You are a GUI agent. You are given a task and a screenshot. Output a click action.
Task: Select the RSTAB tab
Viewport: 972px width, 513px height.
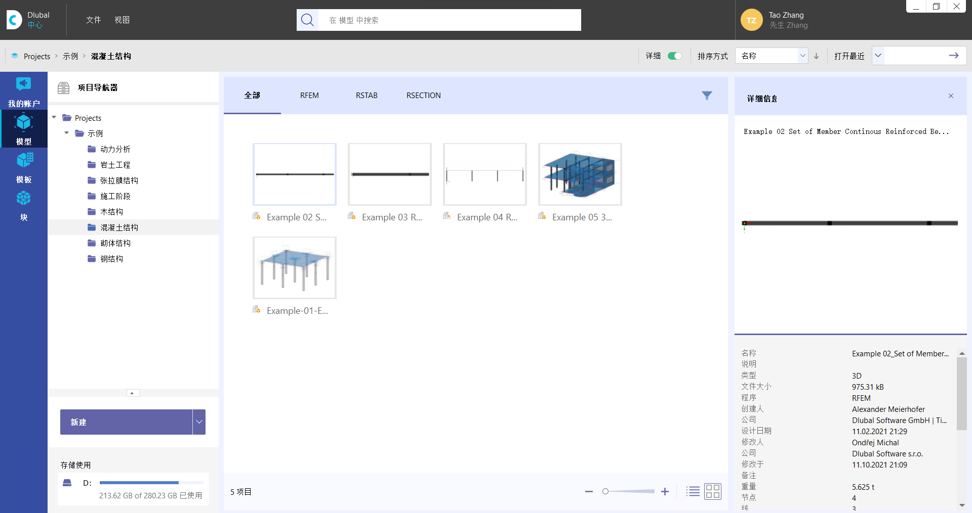pos(367,96)
